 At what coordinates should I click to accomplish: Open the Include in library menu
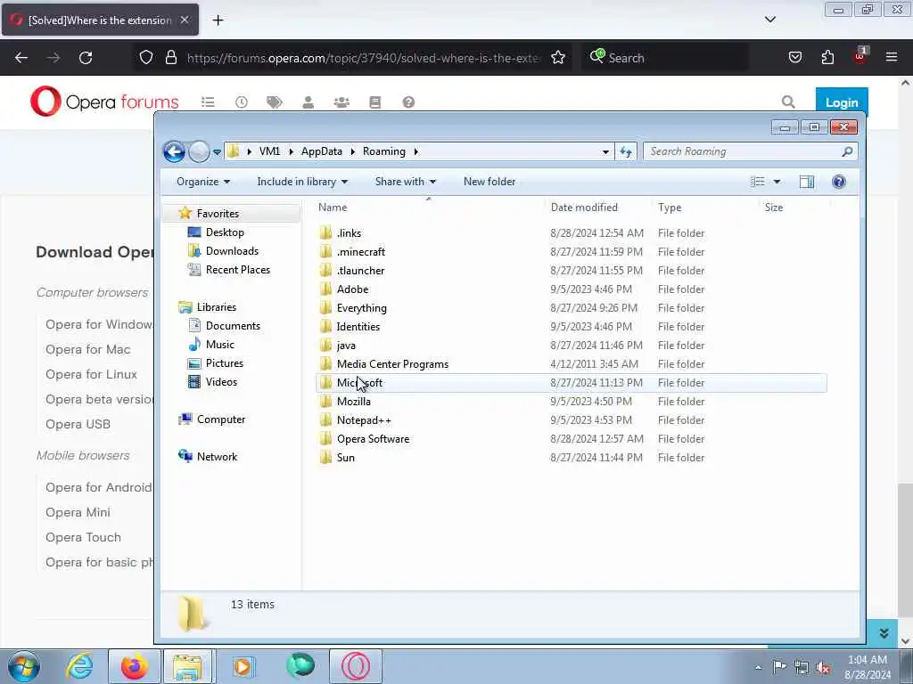302,182
